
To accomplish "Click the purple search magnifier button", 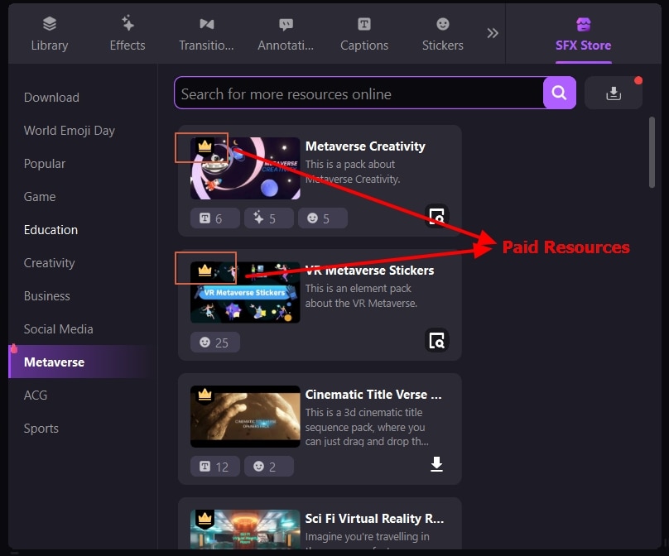I will pyautogui.click(x=559, y=93).
